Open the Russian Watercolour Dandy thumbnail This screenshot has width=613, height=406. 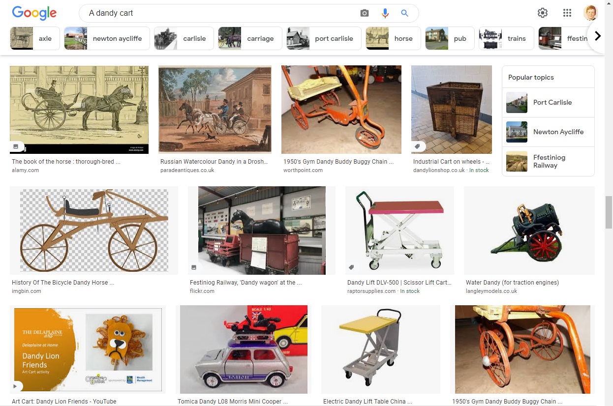pos(215,110)
